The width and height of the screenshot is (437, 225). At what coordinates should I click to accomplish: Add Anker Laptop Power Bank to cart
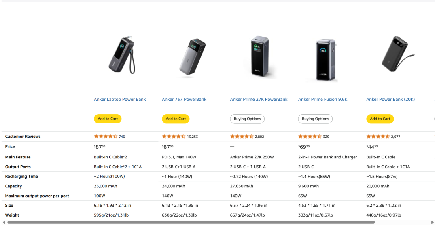pyautogui.click(x=108, y=119)
